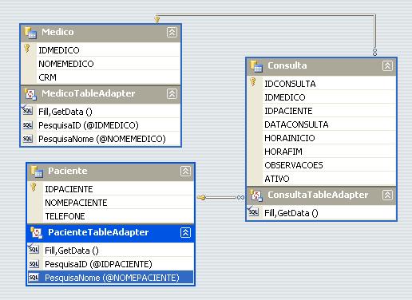Click SQL icon of PesquisaNome (@NOMEPACIENTE)
The image size is (412, 300).
click(x=34, y=278)
